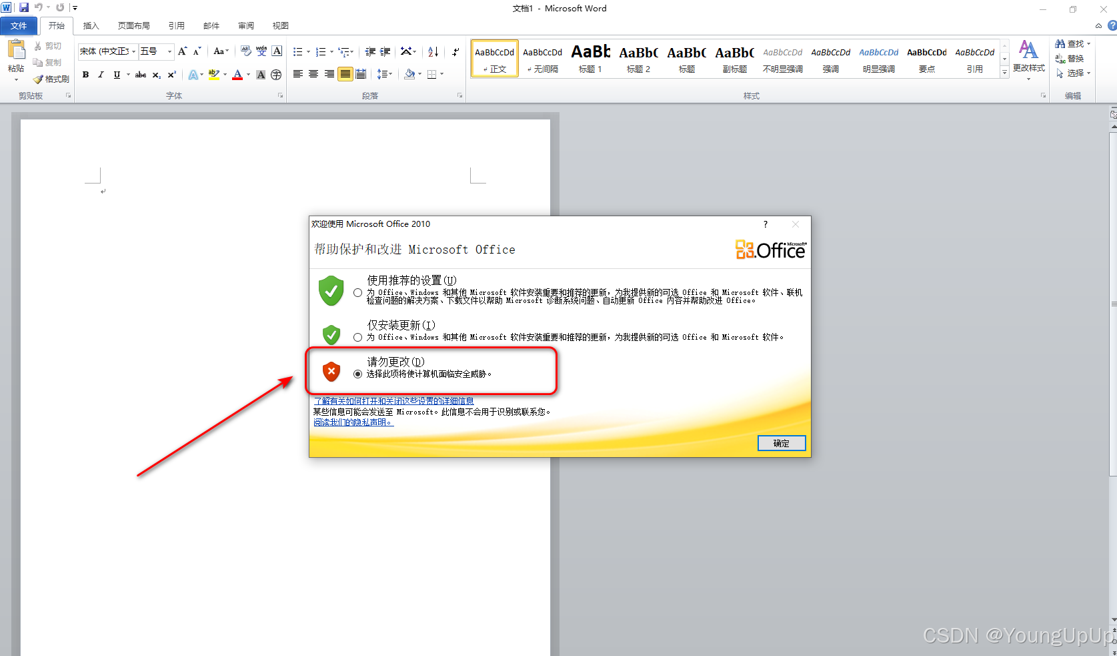This screenshot has height=656, width=1117.
Task: Click the Decrease Indent icon
Action: coord(370,51)
